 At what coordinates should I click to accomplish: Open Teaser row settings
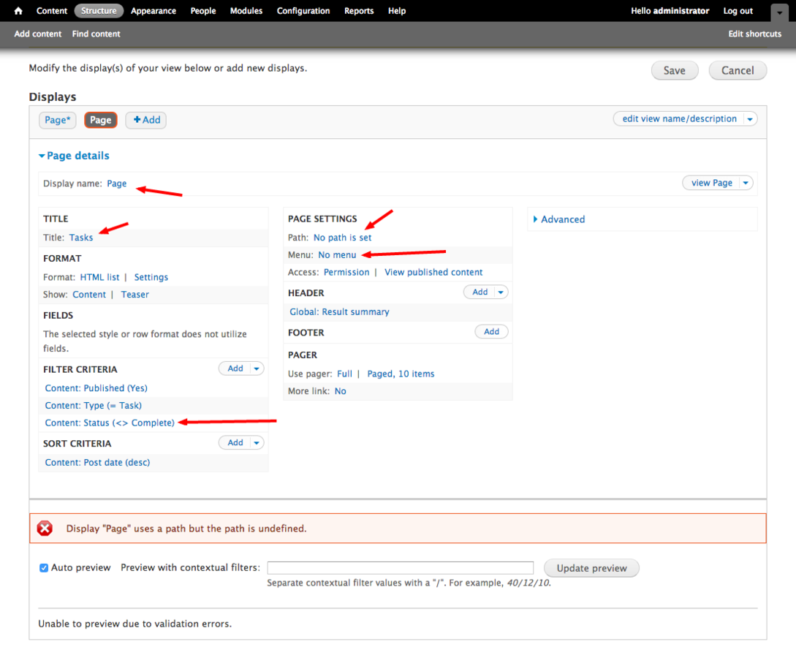(135, 295)
